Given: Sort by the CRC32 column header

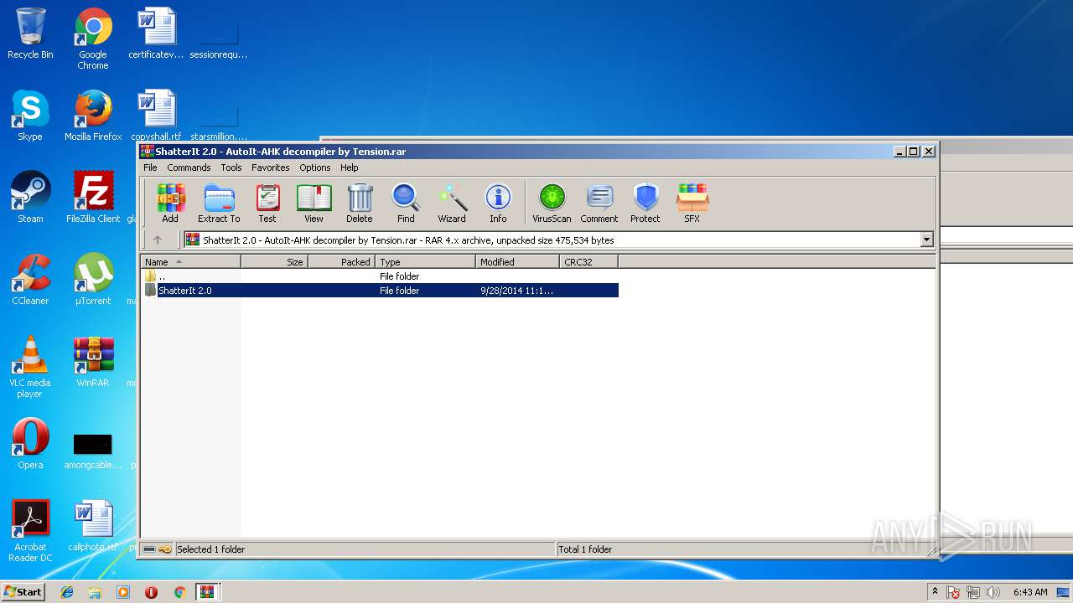Looking at the screenshot, I should (x=589, y=261).
